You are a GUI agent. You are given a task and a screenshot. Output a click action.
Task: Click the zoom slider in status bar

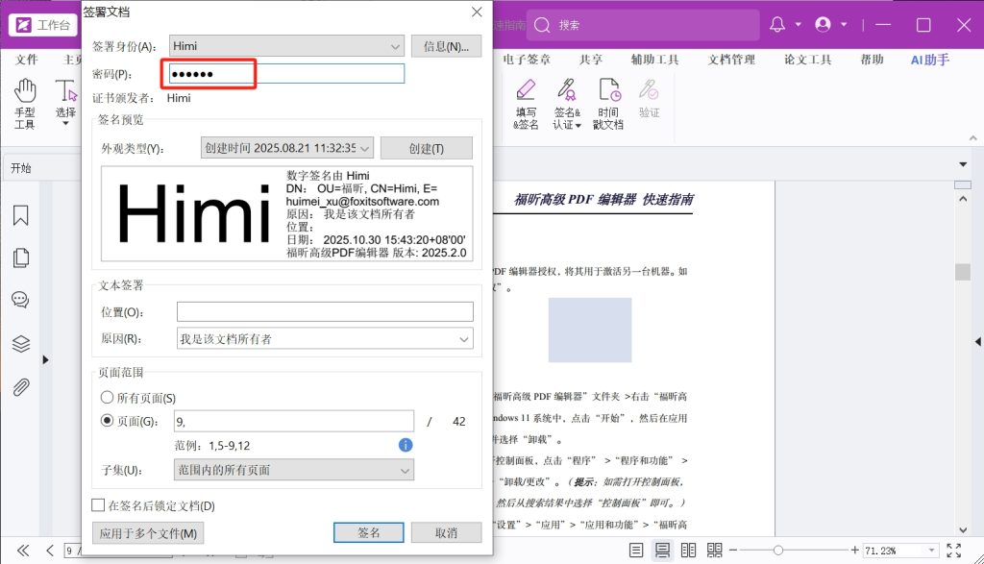coord(778,551)
